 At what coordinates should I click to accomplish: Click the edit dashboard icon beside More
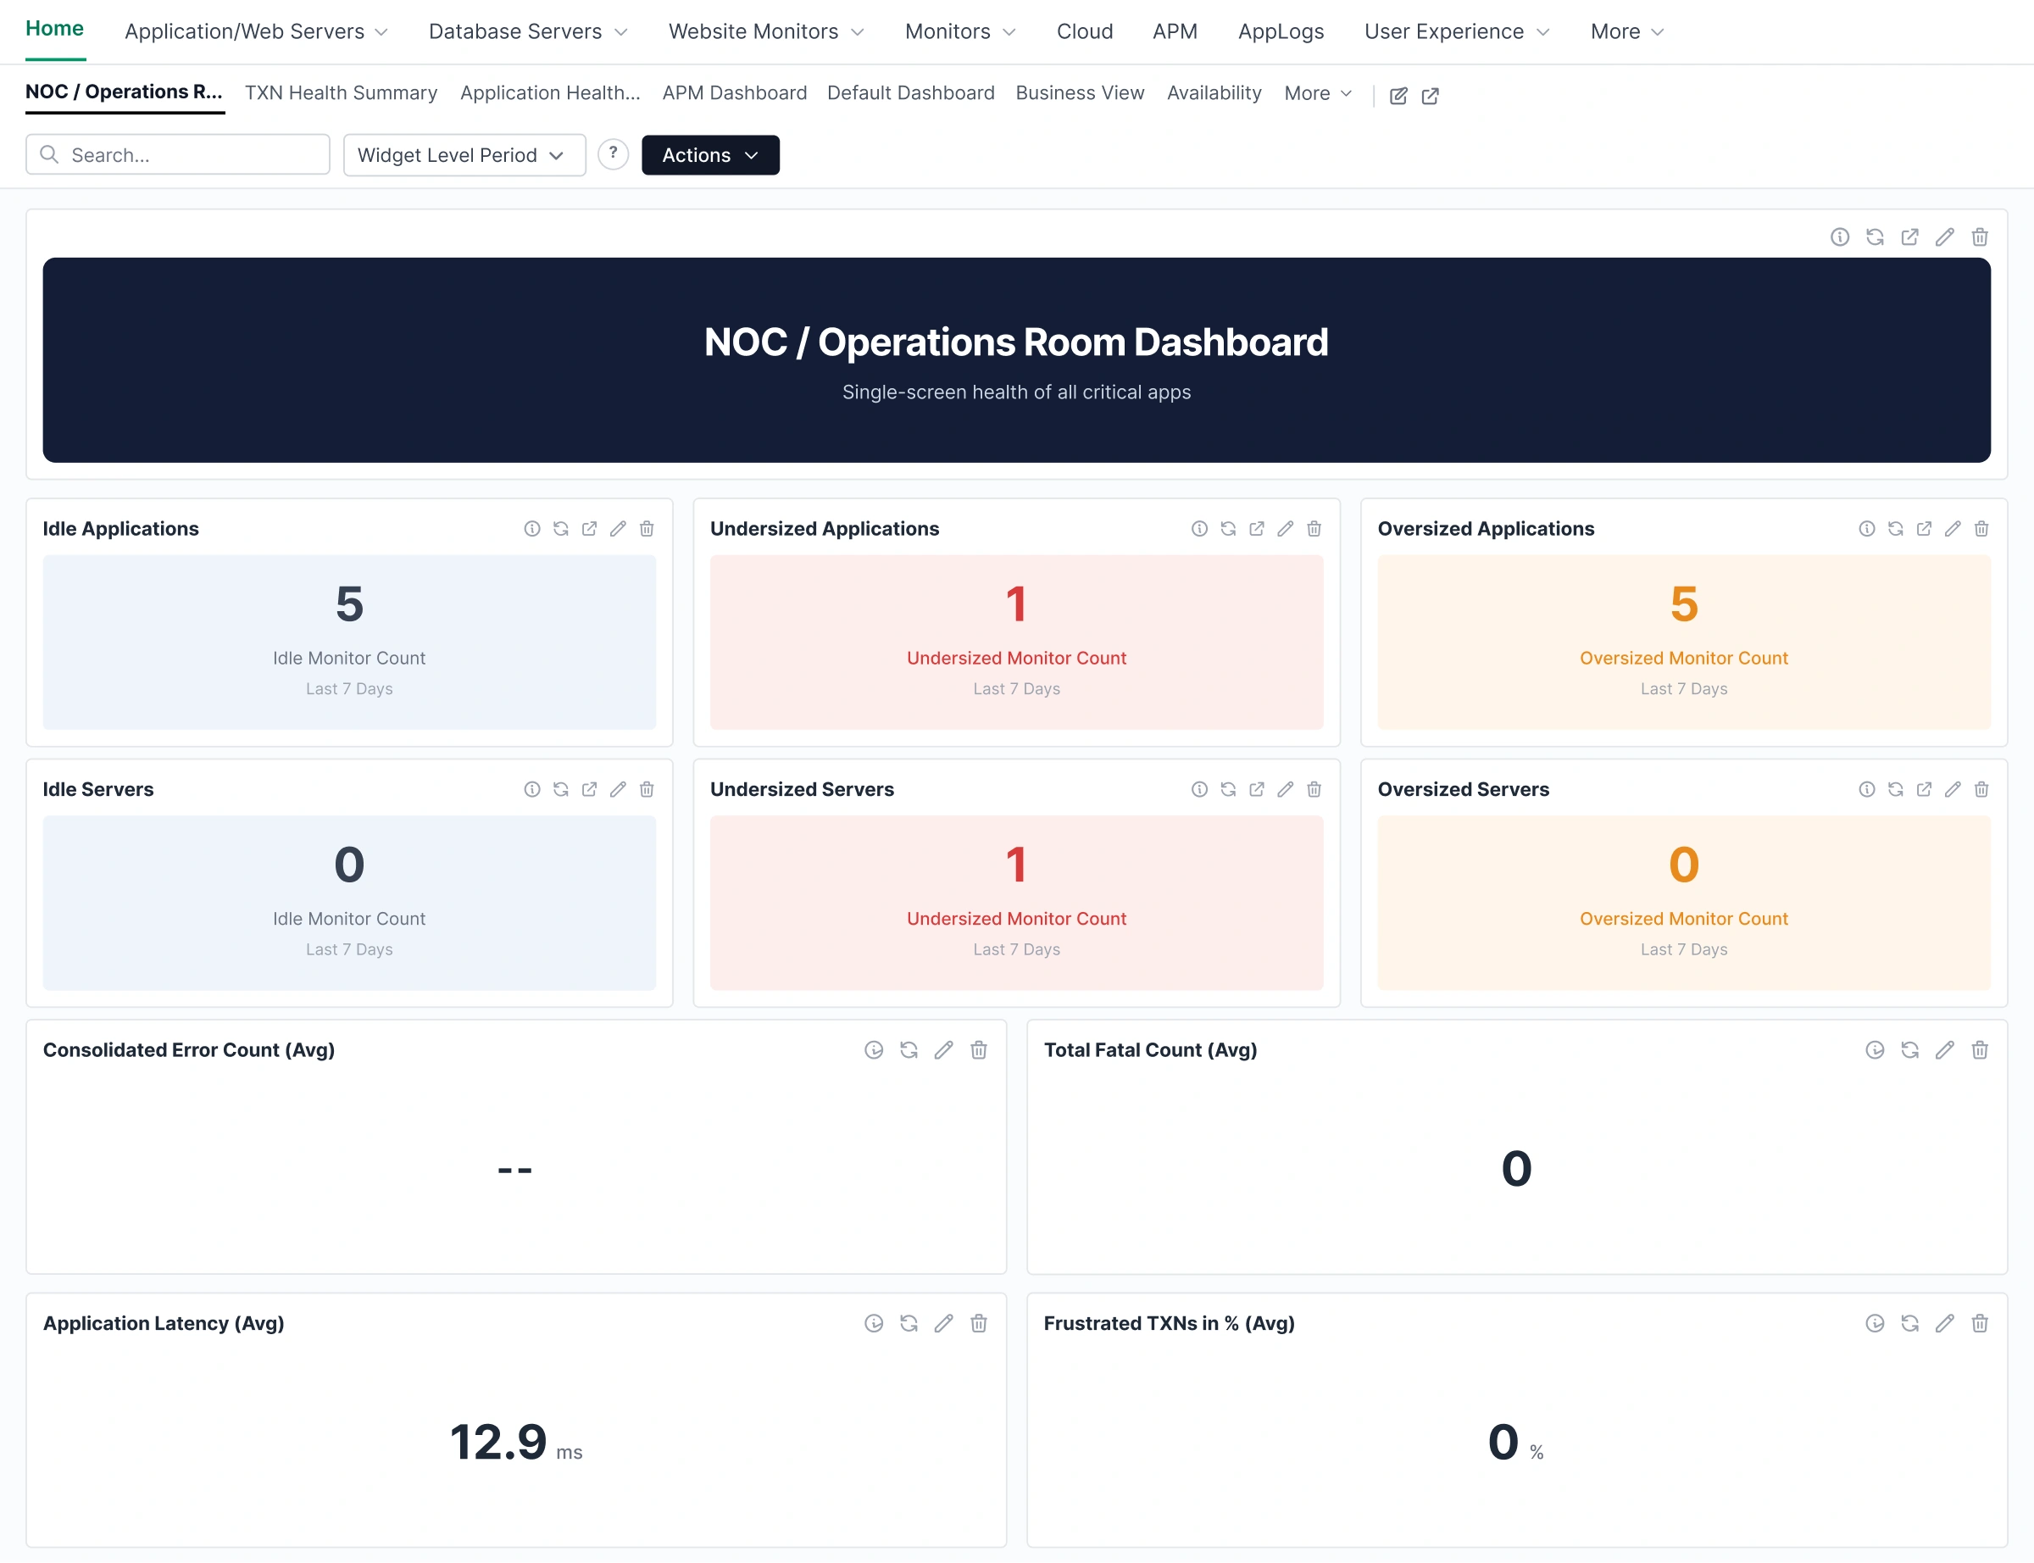1398,96
